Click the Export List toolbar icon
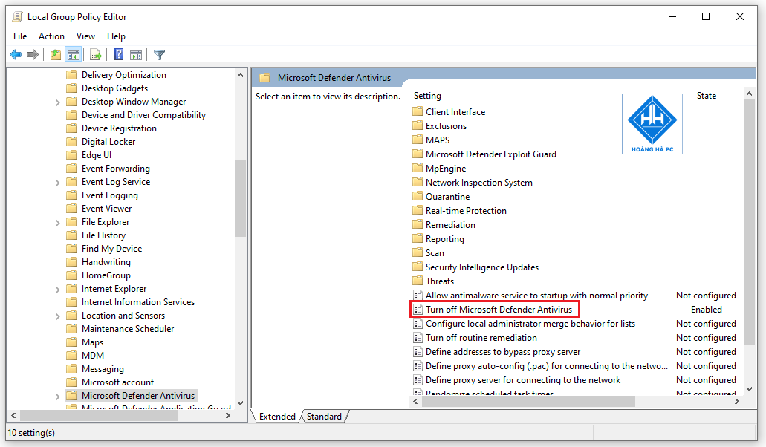766x447 pixels. coord(96,55)
